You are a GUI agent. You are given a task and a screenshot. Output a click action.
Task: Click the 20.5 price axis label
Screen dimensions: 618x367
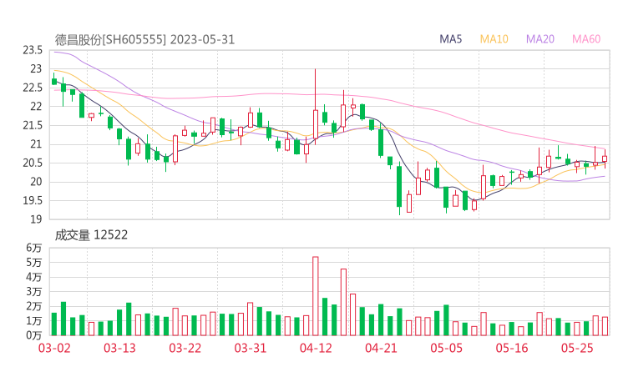[33, 163]
